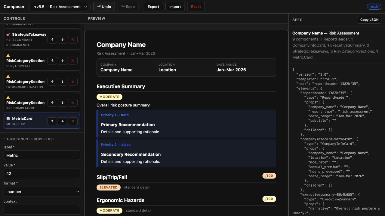This screenshot has width=385, height=216.
Task: Move PPE Compliance section up
Action: click(x=52, y=103)
